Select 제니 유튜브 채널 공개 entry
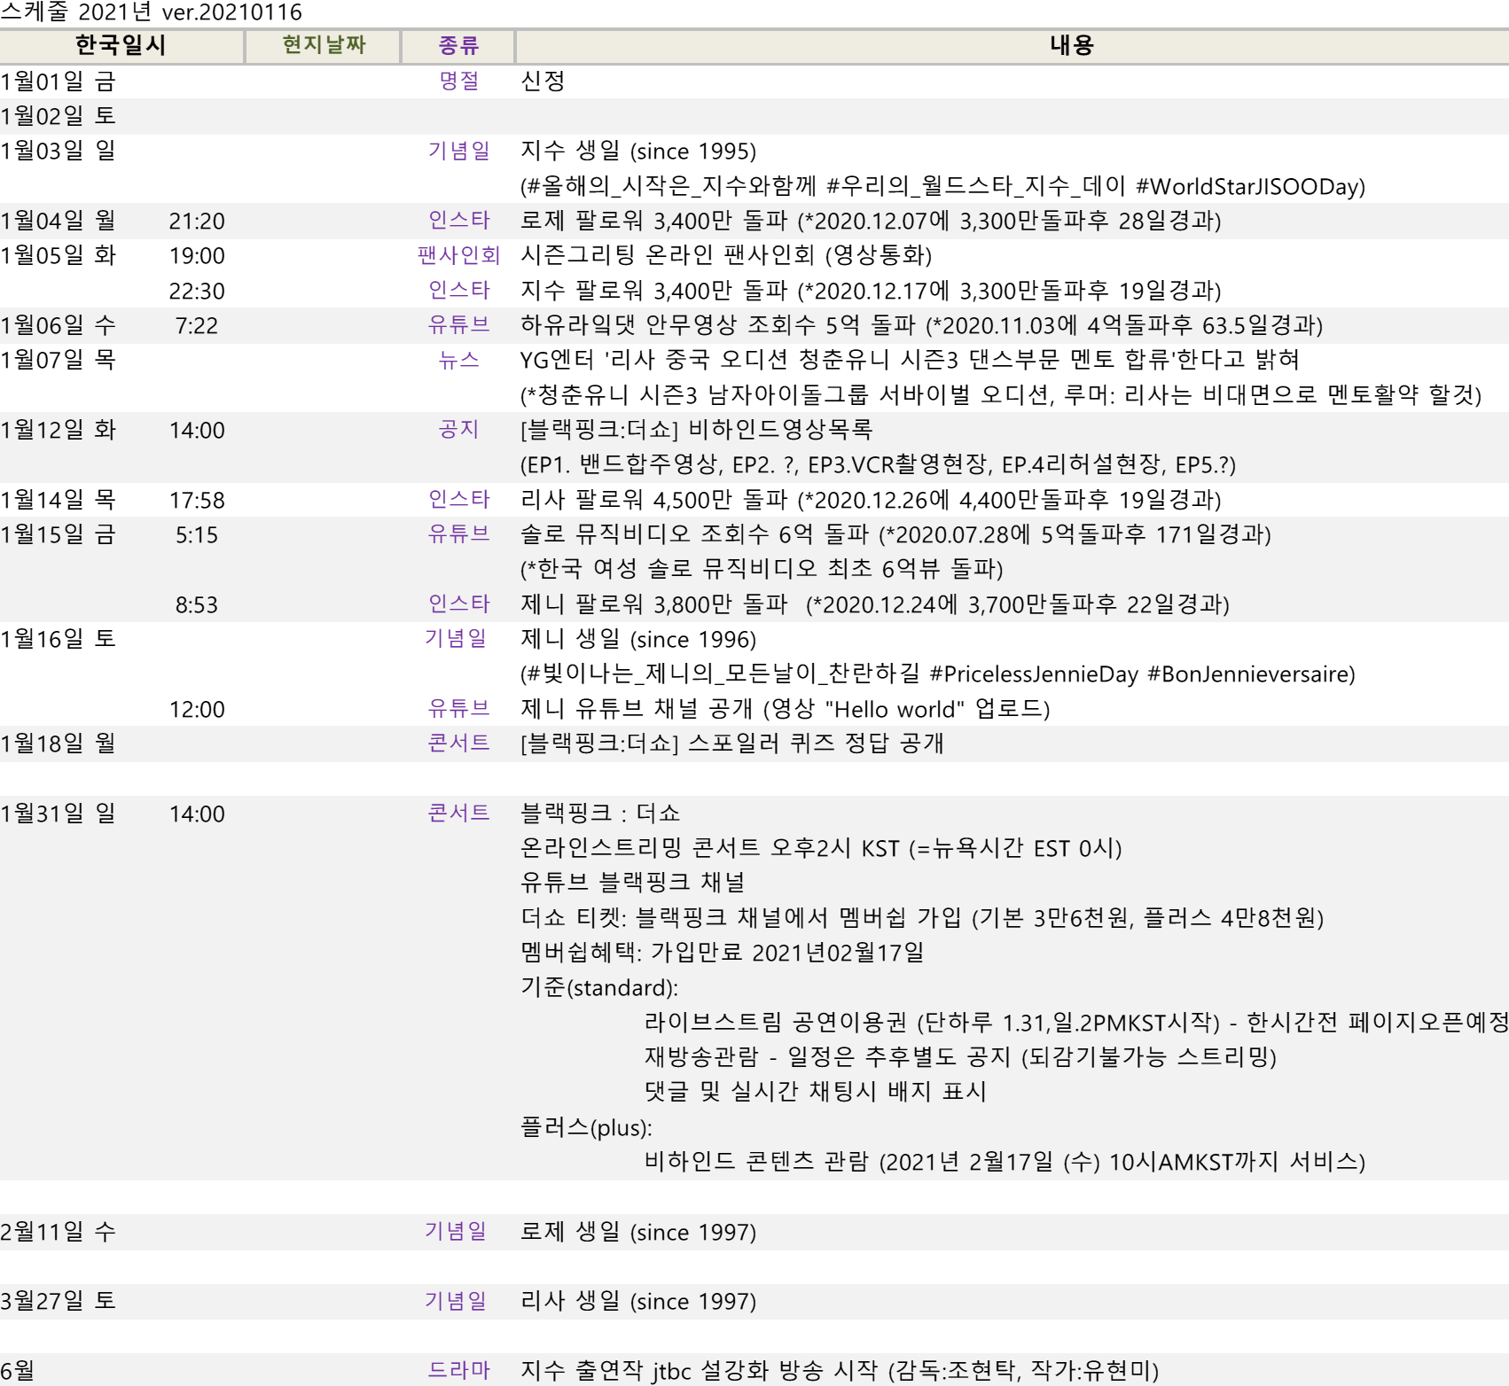The height and width of the screenshot is (1386, 1509). coord(786,709)
